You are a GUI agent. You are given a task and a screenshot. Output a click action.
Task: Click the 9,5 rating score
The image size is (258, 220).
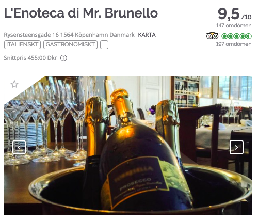click(x=229, y=14)
